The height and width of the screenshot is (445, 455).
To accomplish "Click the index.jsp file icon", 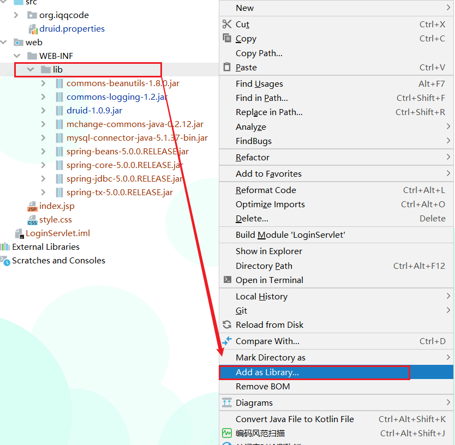I will tap(32, 206).
